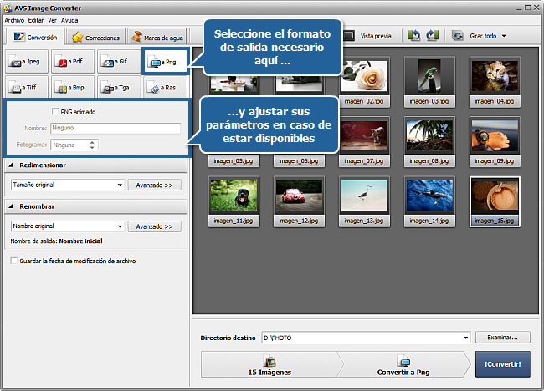
Task: Rotate image left with the toolbar icon
Action: point(414,36)
